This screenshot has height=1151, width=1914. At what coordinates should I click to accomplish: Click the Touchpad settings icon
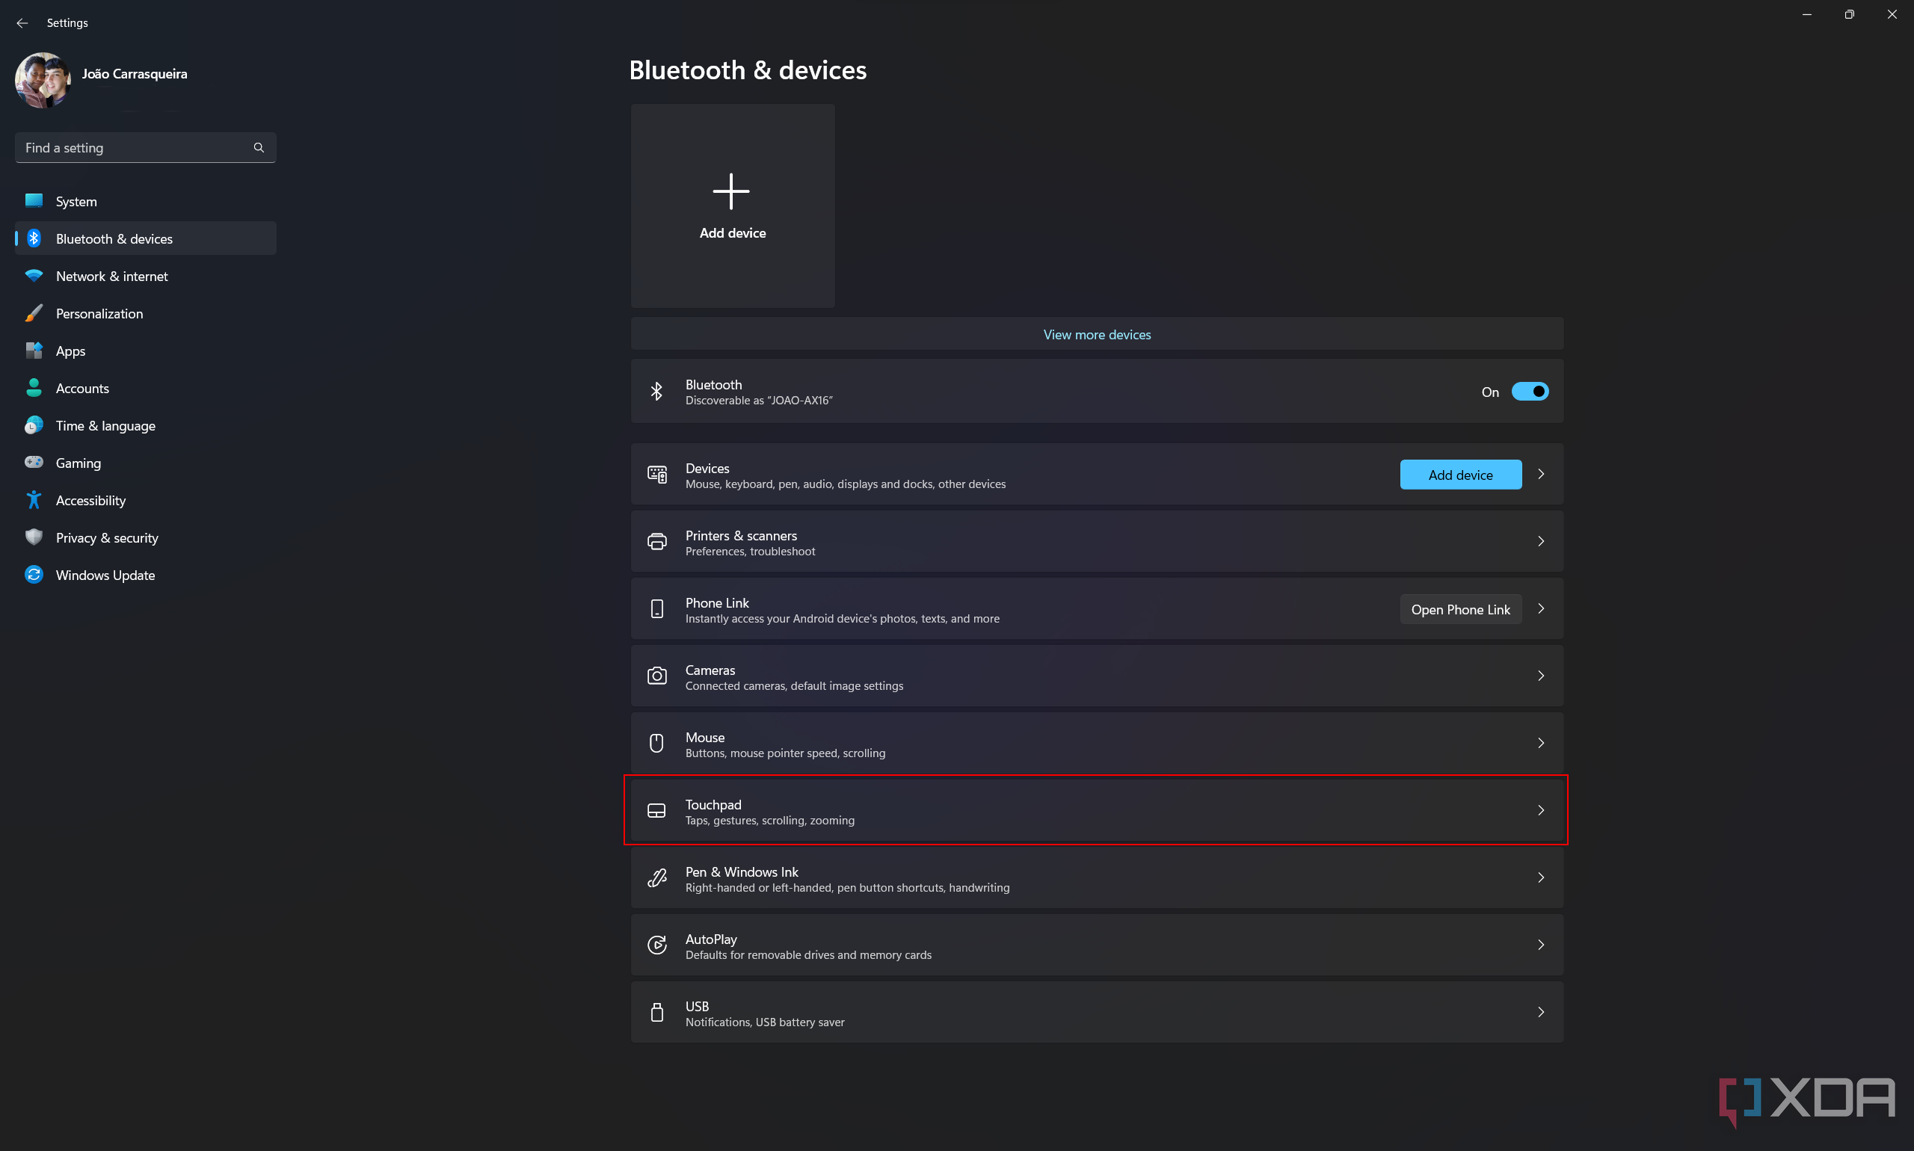pos(658,809)
